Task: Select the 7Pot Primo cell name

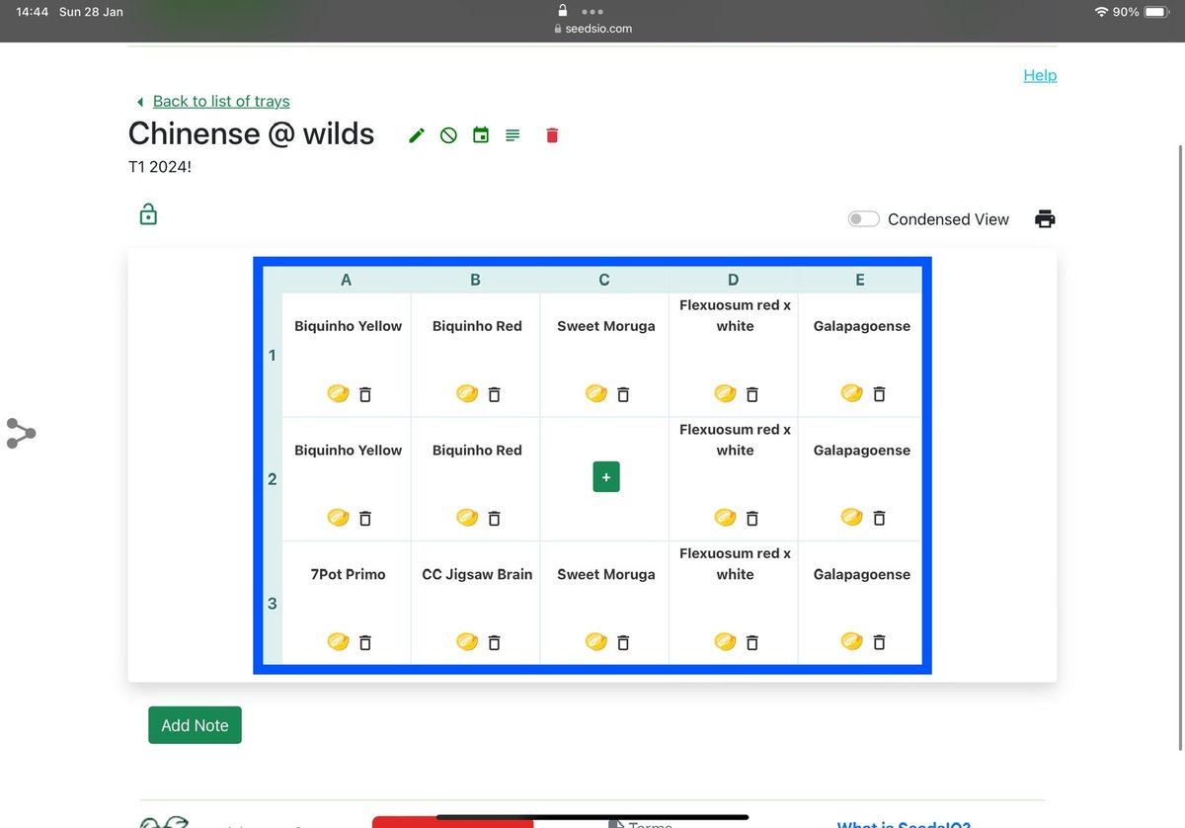Action: pyautogui.click(x=348, y=574)
